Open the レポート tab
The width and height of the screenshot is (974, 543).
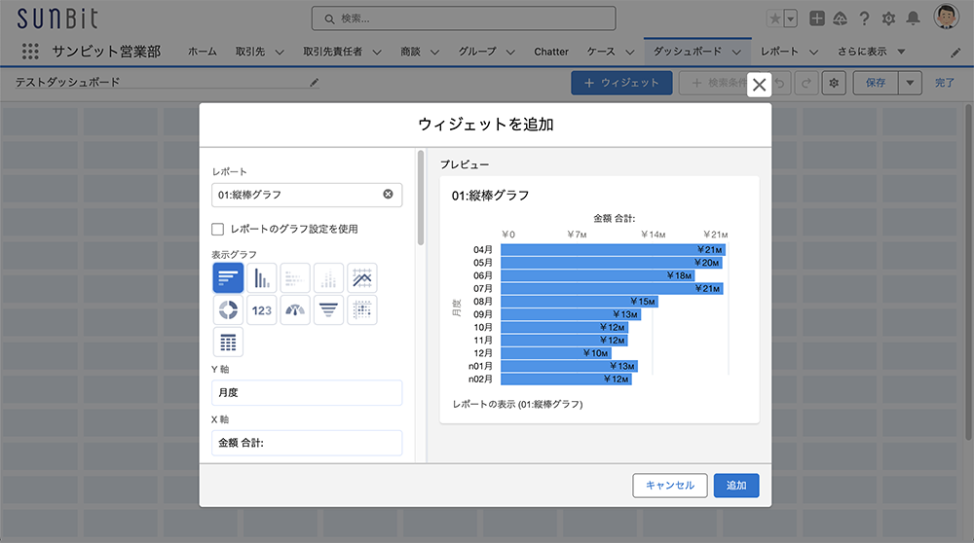[779, 52]
